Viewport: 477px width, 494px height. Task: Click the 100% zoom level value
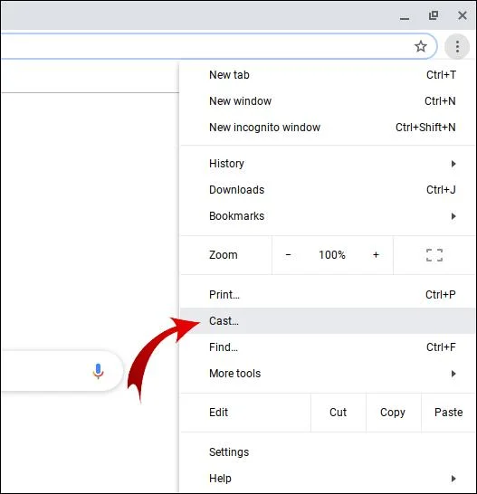click(x=332, y=255)
